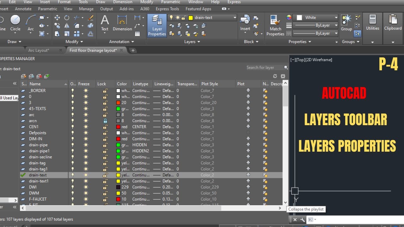Click New Layer Frozen in Viewports icon
Screen dimensions: 404x227
click(x=31, y=76)
